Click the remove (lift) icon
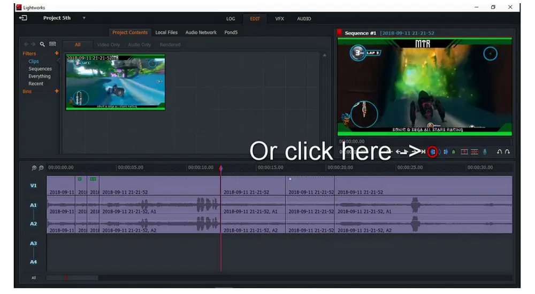 tap(464, 152)
